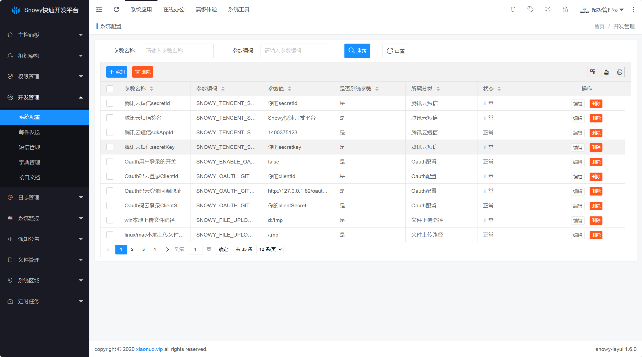The width and height of the screenshot is (642, 357).
Task: Focus the 参数名称 input field
Action: (178, 51)
